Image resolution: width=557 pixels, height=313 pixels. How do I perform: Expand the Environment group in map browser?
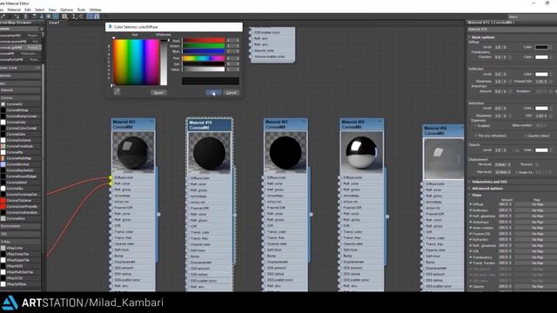click(21, 226)
